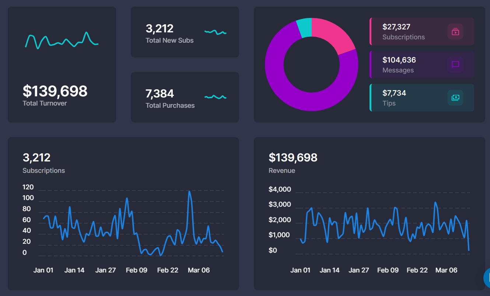Click the $1,000 Revenue axis label
This screenshot has height=296, width=490.
click(279, 235)
